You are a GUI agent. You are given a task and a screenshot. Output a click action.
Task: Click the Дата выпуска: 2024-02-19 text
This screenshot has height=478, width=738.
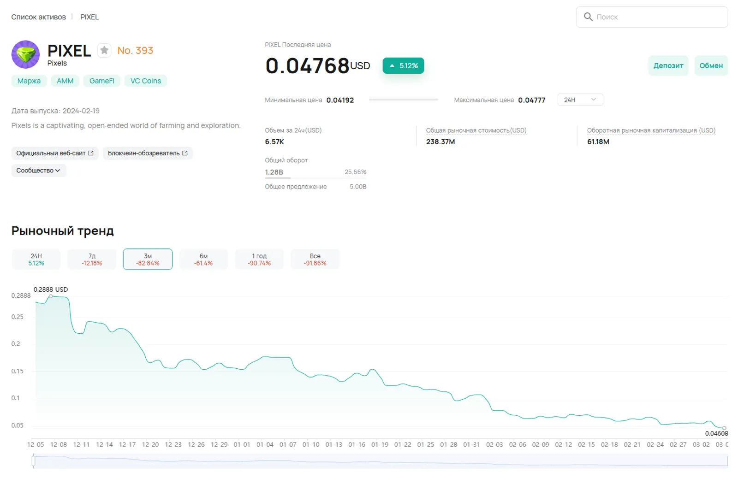coord(55,111)
